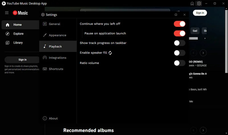This screenshot has width=228, height=135.
Task: Open Library in the left sidebar
Action: [x=18, y=43]
